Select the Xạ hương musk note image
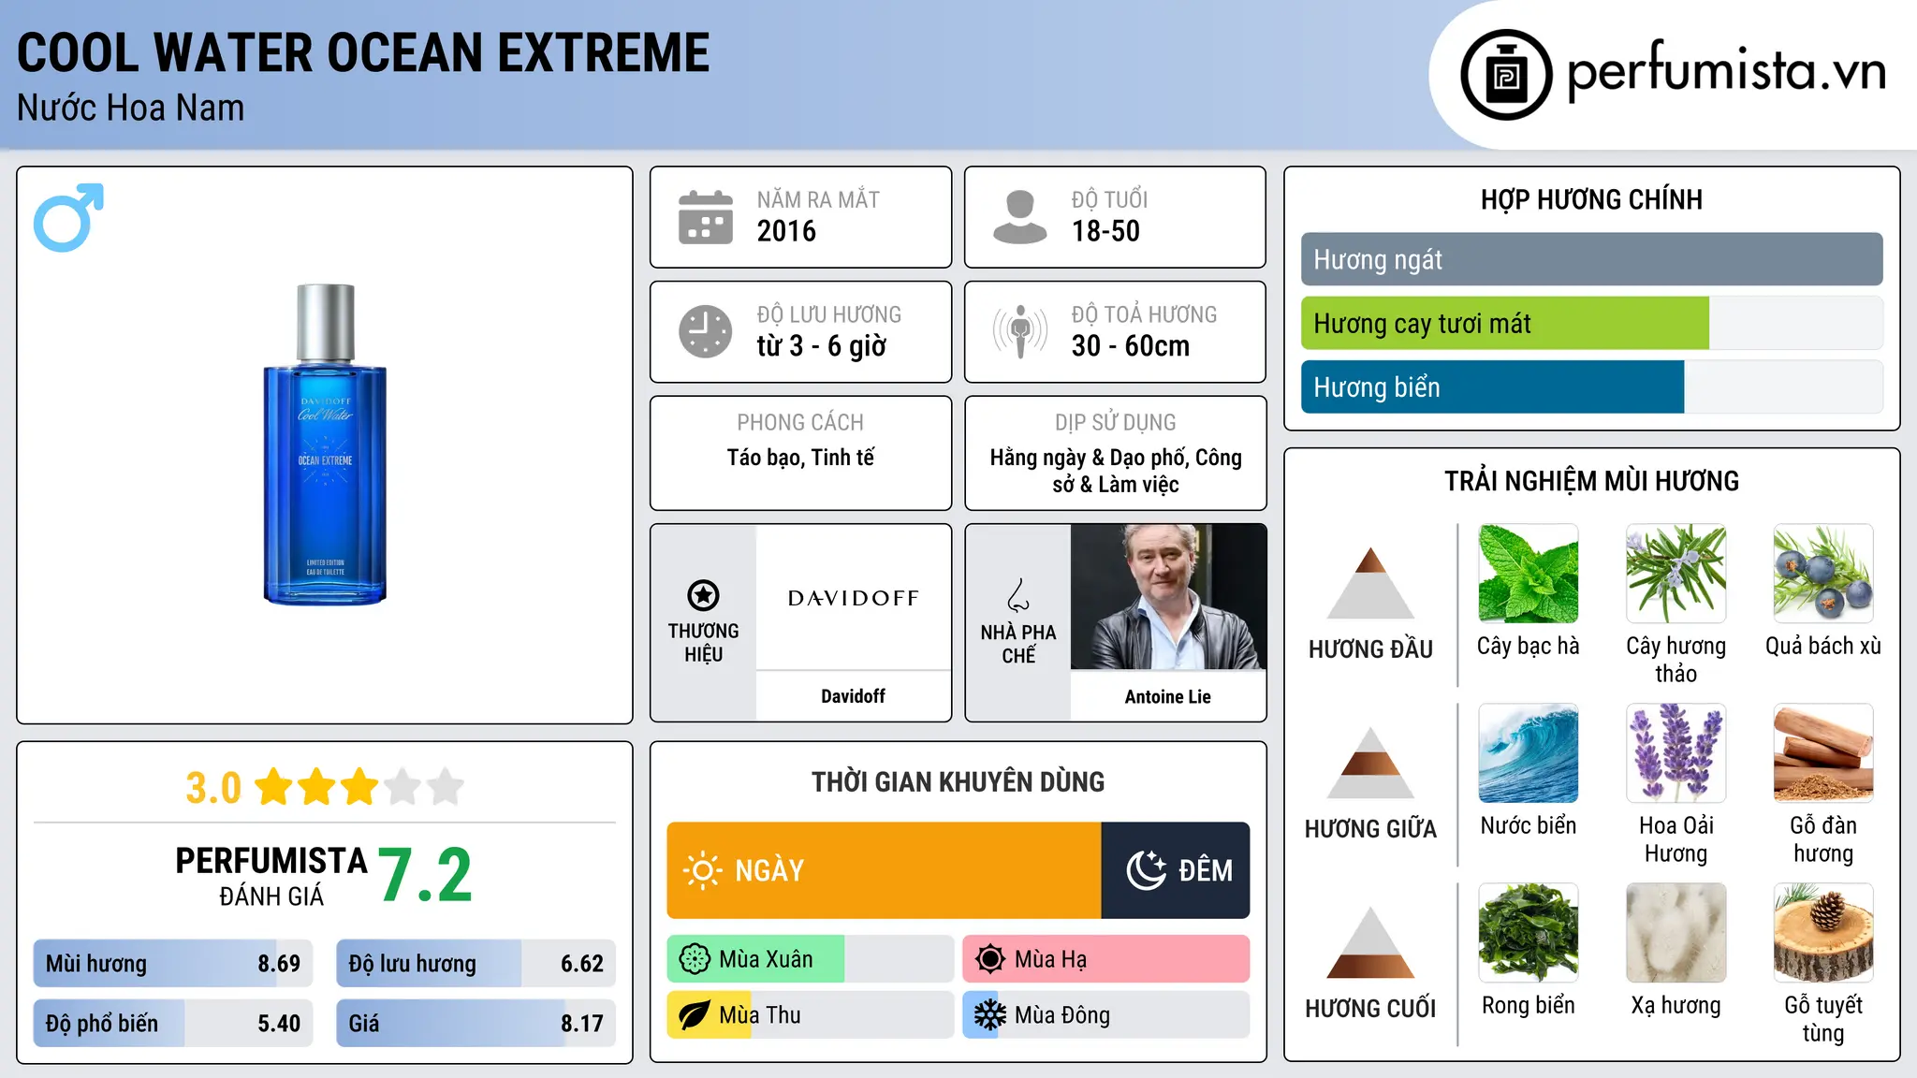 click(x=1676, y=933)
